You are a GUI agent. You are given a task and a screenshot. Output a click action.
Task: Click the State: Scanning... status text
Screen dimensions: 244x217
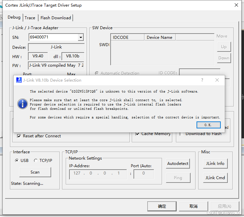pos(27,183)
